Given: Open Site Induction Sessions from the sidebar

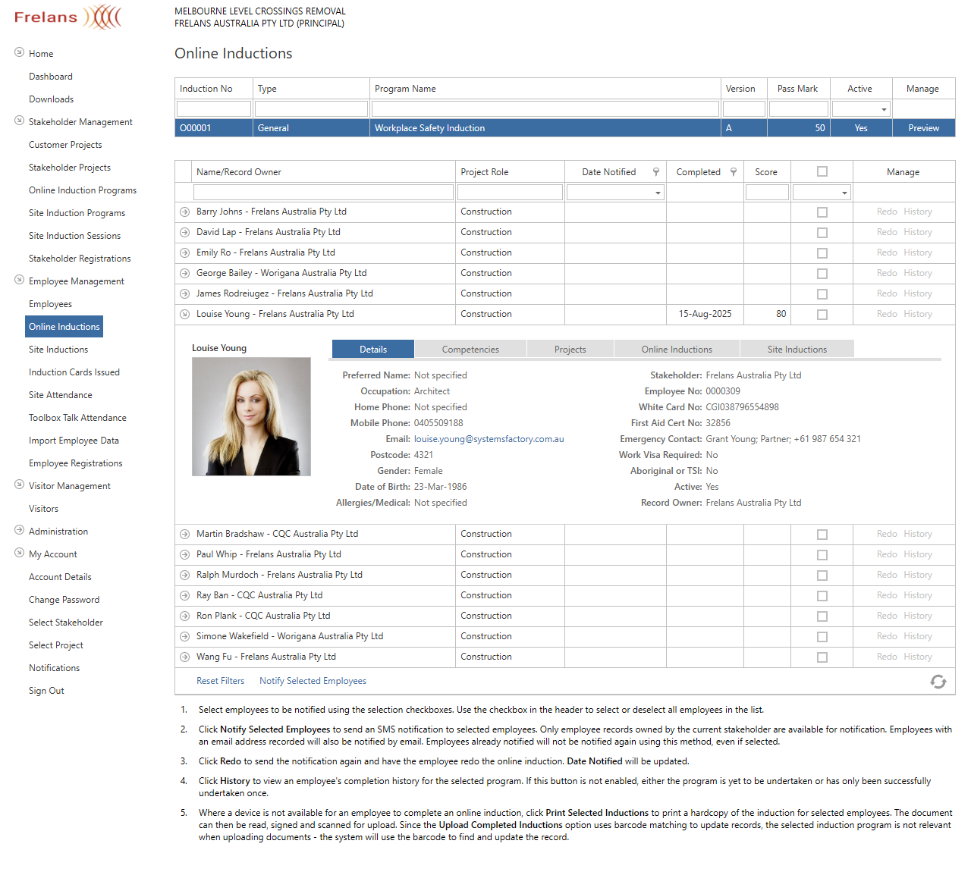Looking at the screenshot, I should coord(74,235).
